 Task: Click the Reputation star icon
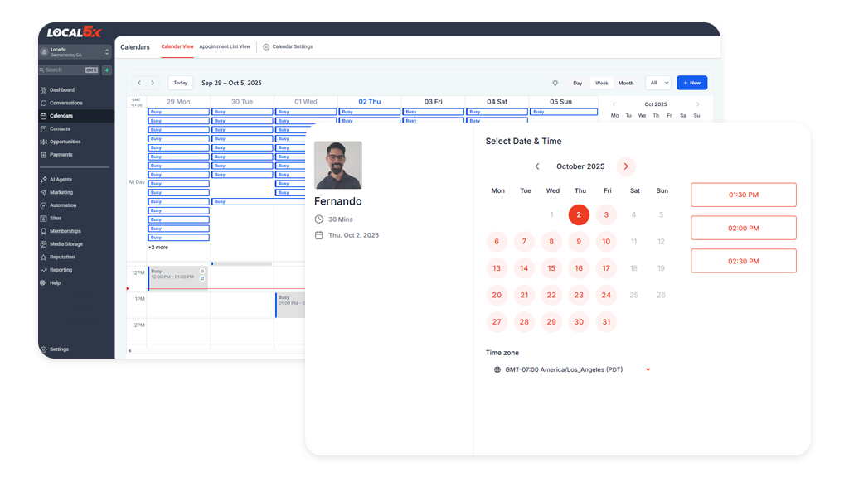[43, 257]
